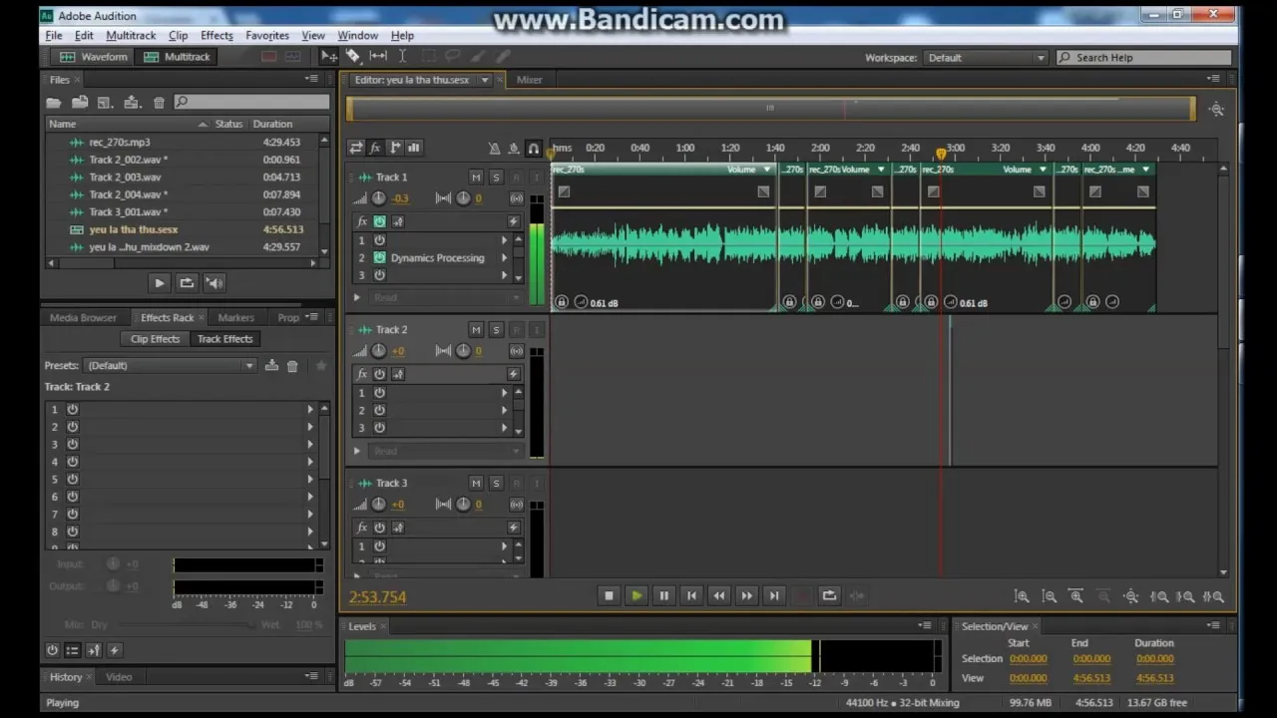
Task: Show the Sends track controls
Action: (395, 149)
